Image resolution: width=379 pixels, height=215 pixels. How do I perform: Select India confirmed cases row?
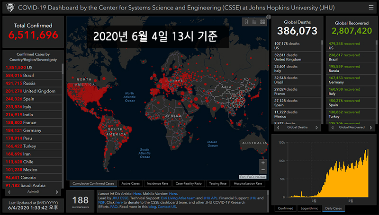point(32,115)
